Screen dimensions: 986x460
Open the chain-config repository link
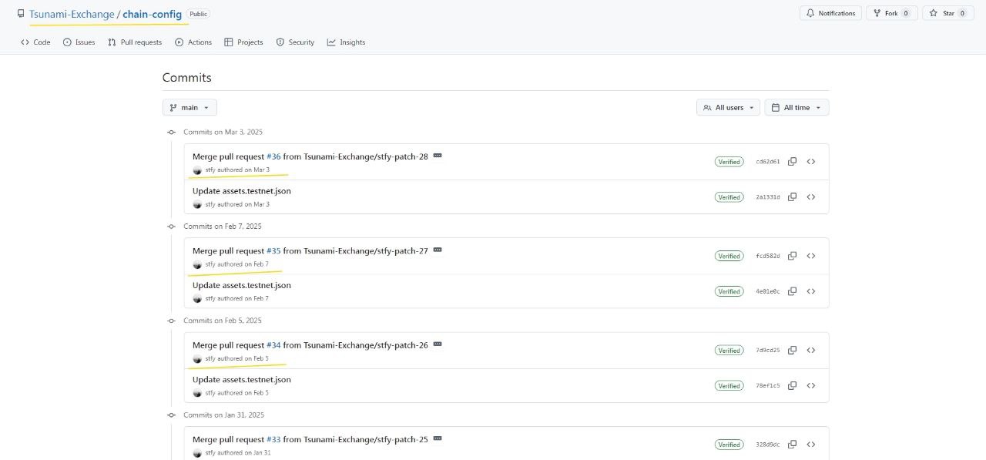tap(152, 14)
